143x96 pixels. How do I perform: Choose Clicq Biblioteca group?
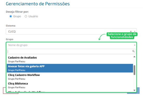pyautogui.click(x=70, y=85)
